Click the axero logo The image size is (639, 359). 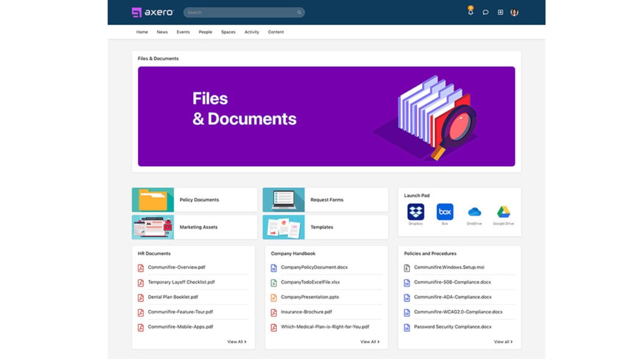[153, 12]
